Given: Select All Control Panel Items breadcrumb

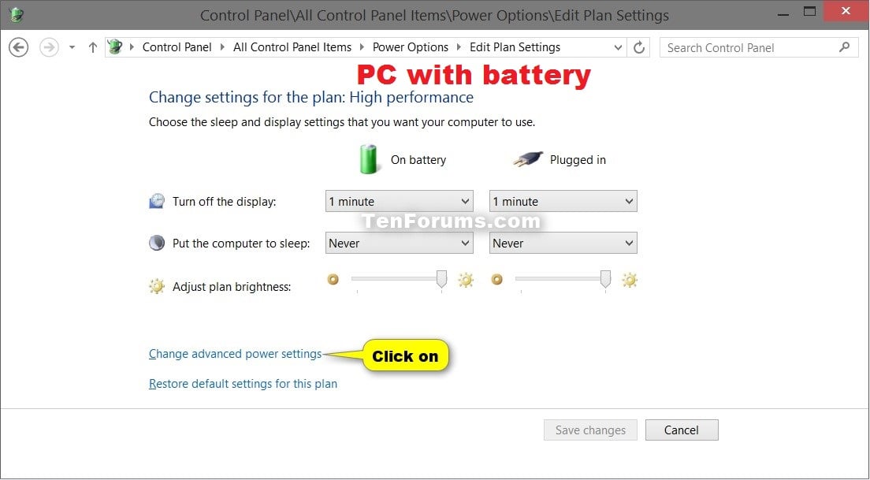Looking at the screenshot, I should (x=292, y=47).
